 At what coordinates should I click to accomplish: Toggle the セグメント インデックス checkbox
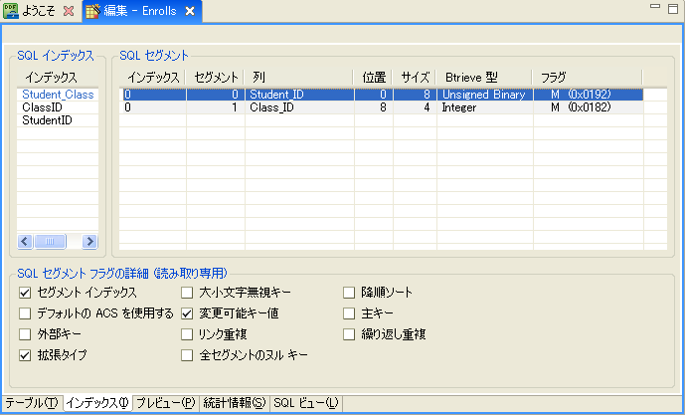(26, 293)
